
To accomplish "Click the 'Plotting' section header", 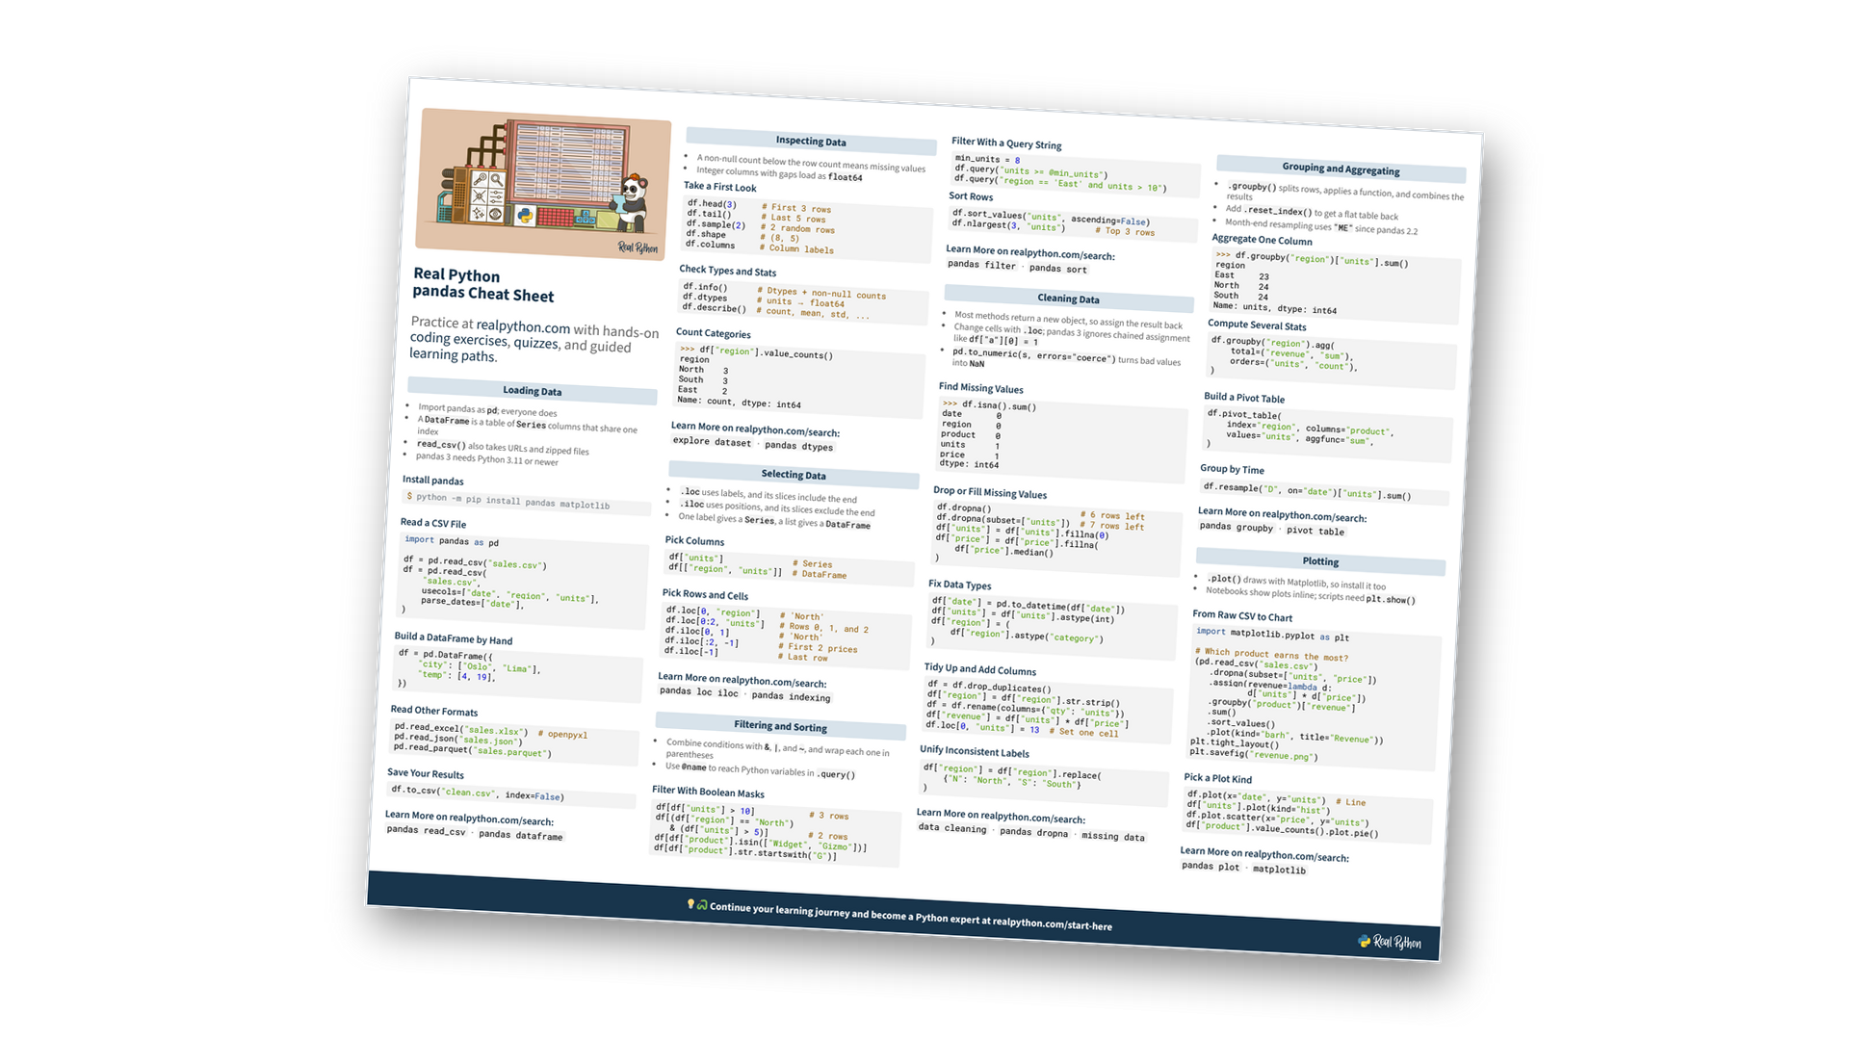I will pyautogui.click(x=1320, y=561).
